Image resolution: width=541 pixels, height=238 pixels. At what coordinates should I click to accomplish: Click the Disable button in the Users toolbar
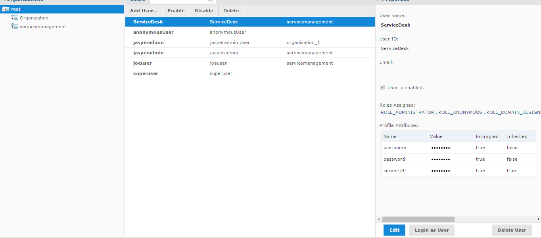click(x=203, y=10)
